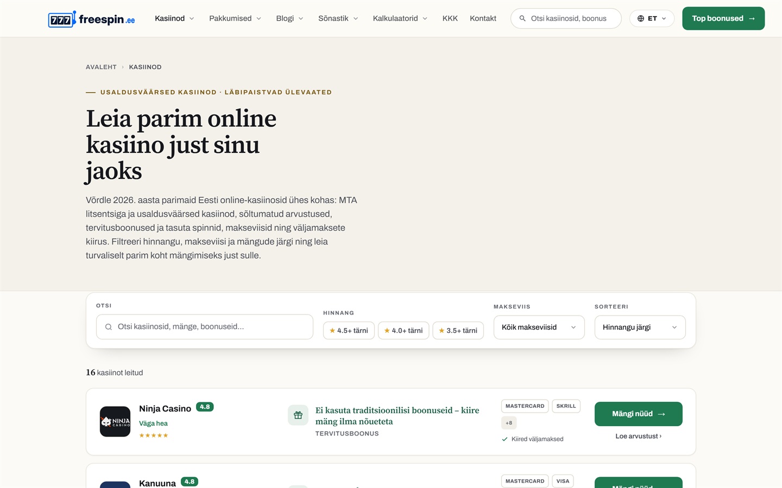Click the Mastercard tag on Ninja Casino
Viewport: 782px width, 488px height.
[525, 406]
